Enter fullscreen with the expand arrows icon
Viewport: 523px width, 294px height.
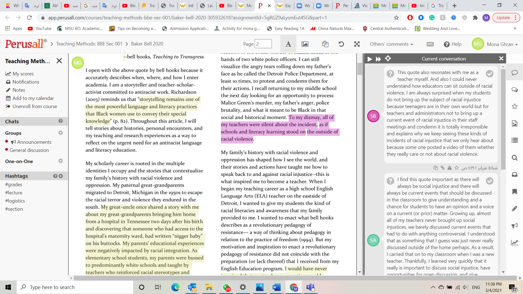point(357,44)
